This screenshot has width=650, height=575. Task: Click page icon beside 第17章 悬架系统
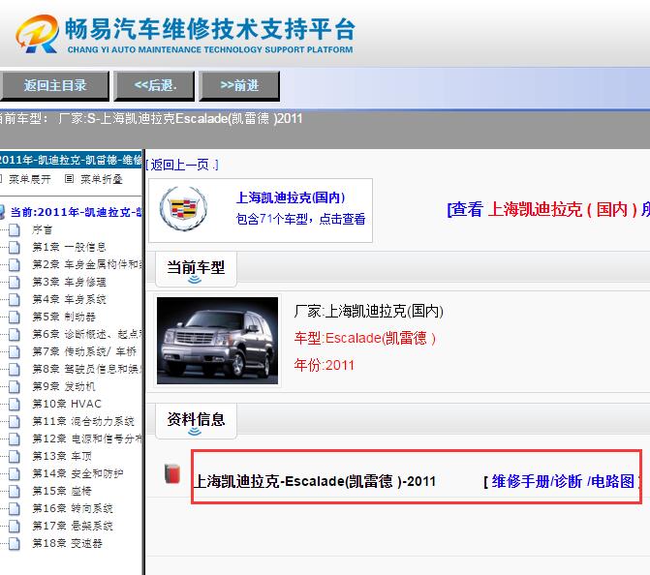pyautogui.click(x=15, y=526)
